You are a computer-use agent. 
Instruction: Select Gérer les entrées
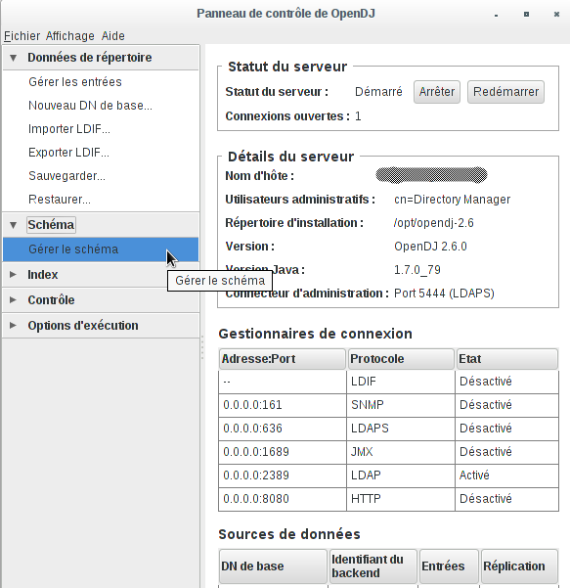click(75, 82)
